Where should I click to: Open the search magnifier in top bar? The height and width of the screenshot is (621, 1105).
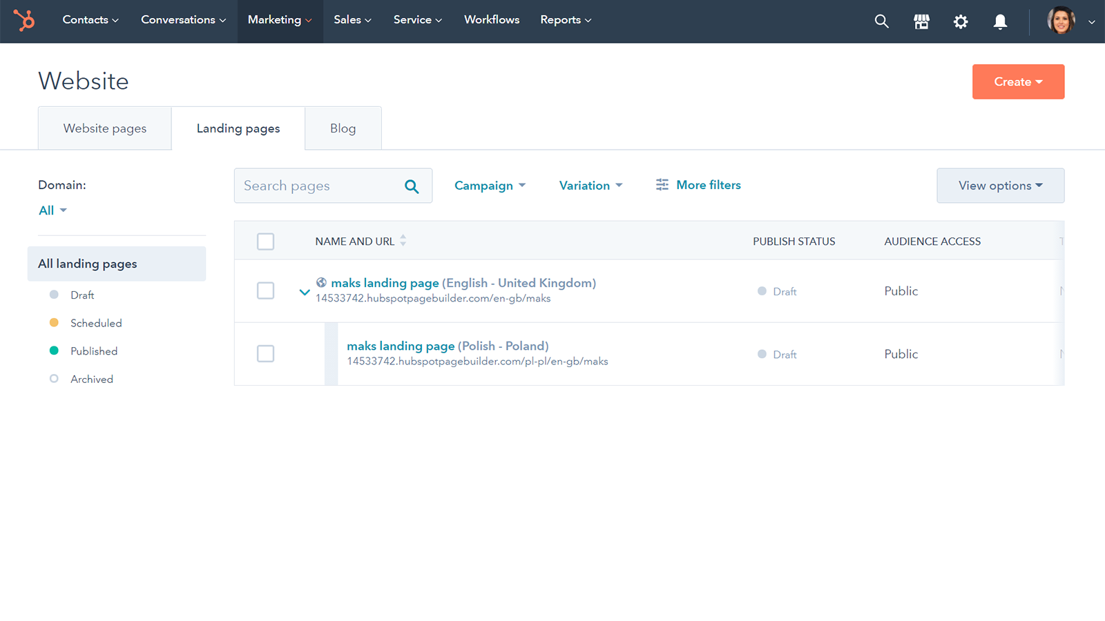[x=881, y=21]
